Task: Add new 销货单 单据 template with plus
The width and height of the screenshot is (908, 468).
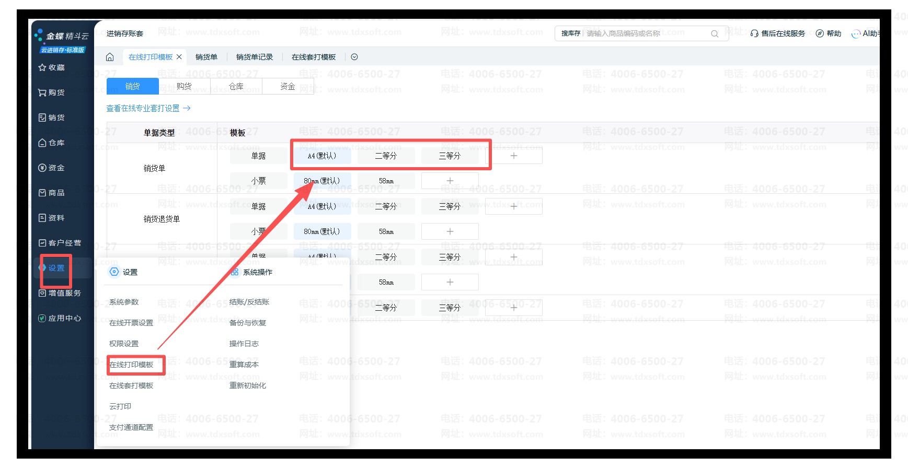Action: click(x=513, y=156)
